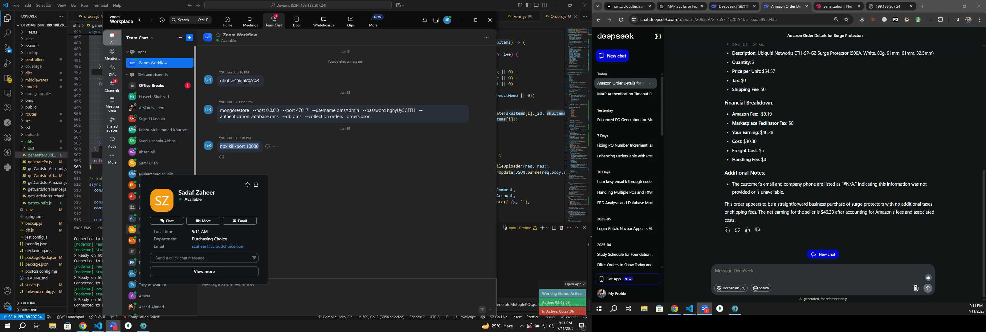Regenerate the DeepSeek response
This screenshot has height=332, width=986.
click(x=737, y=230)
